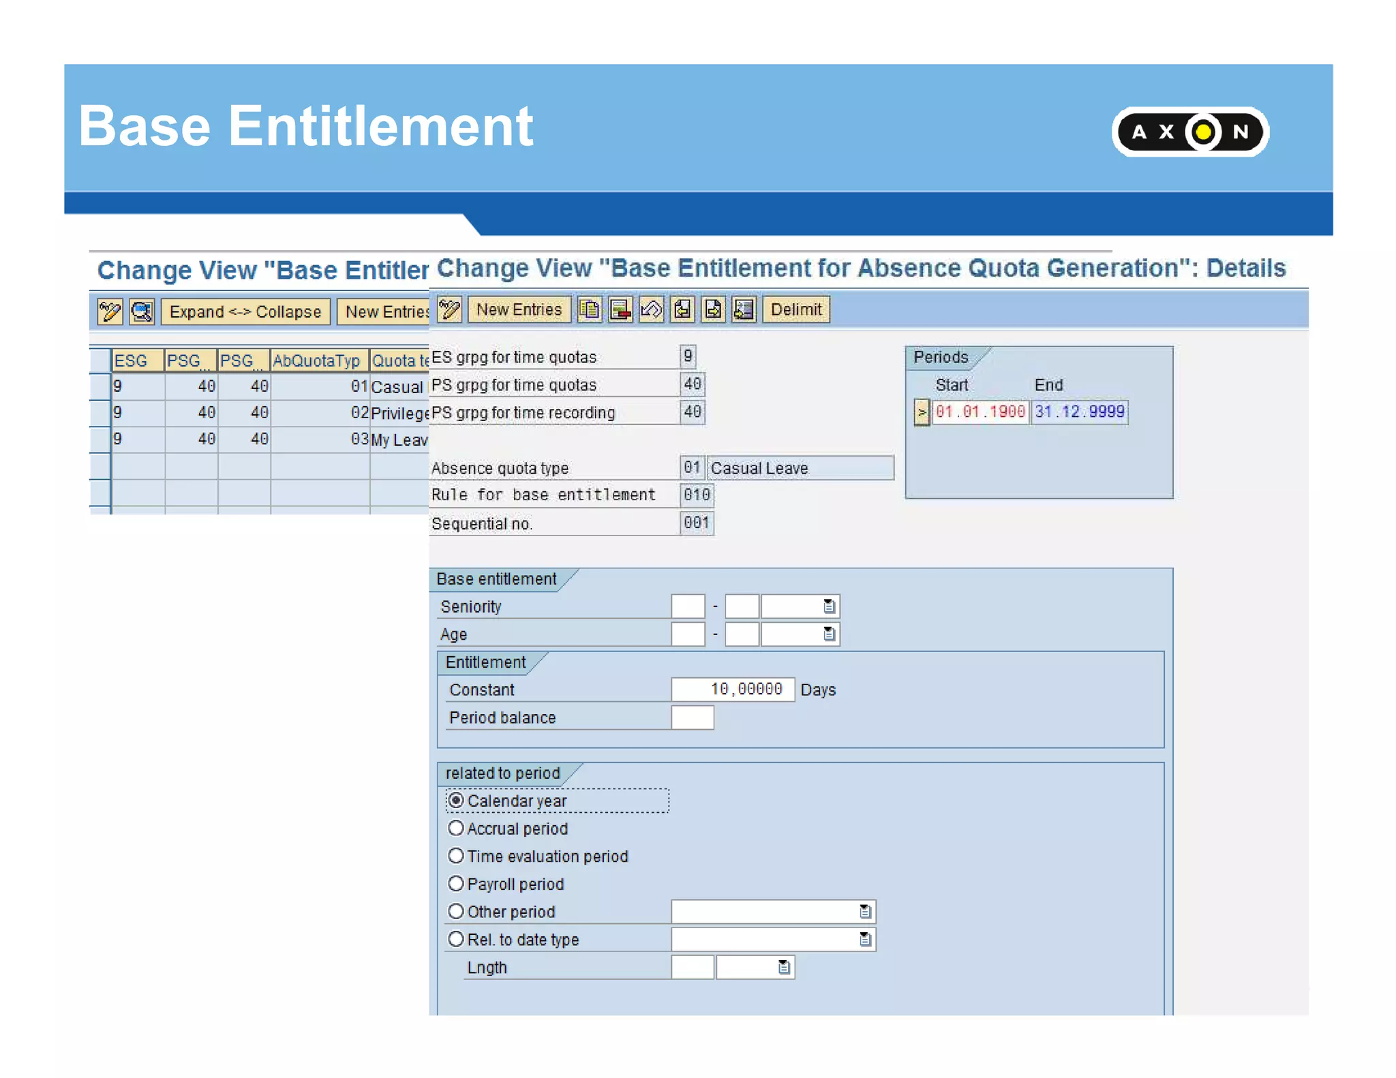Select Other period radio button

click(x=456, y=911)
